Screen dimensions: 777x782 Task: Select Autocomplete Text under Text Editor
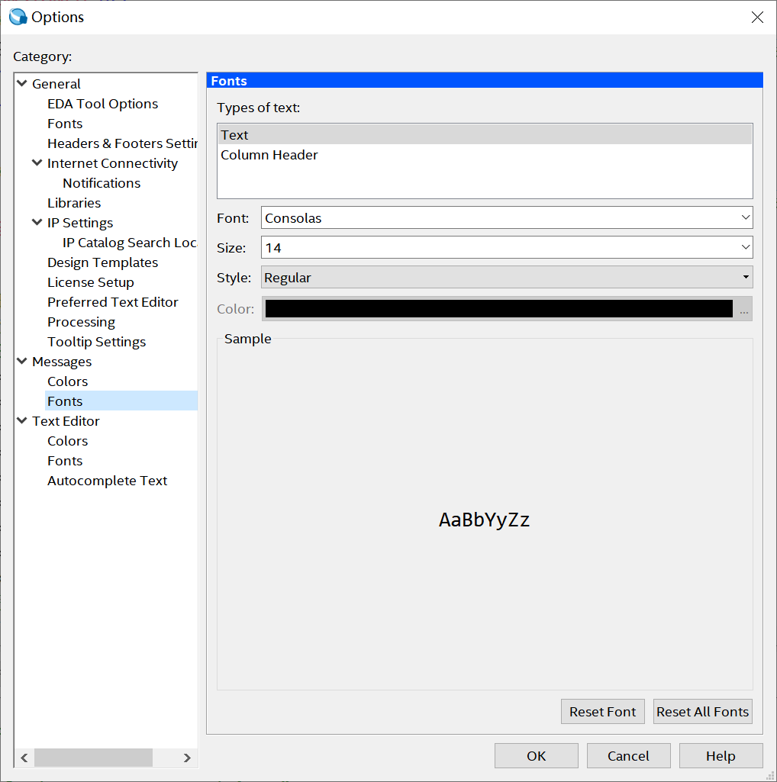coord(107,481)
